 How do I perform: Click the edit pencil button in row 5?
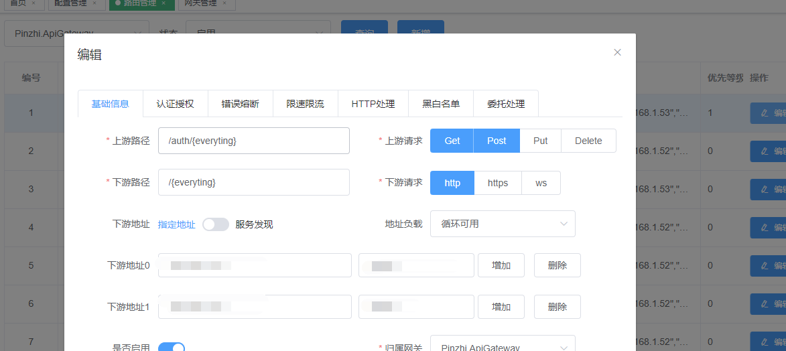tap(768, 265)
